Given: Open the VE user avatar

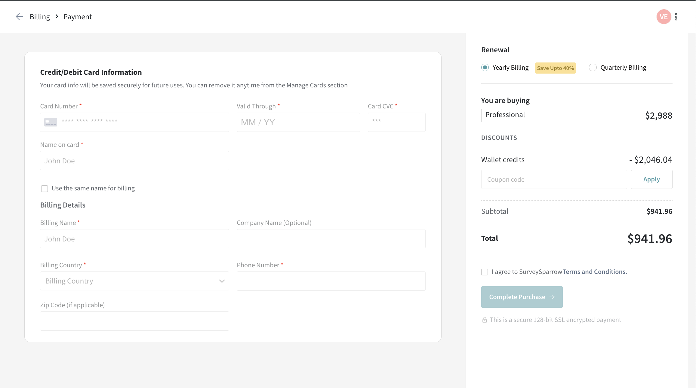Looking at the screenshot, I should 664,17.
